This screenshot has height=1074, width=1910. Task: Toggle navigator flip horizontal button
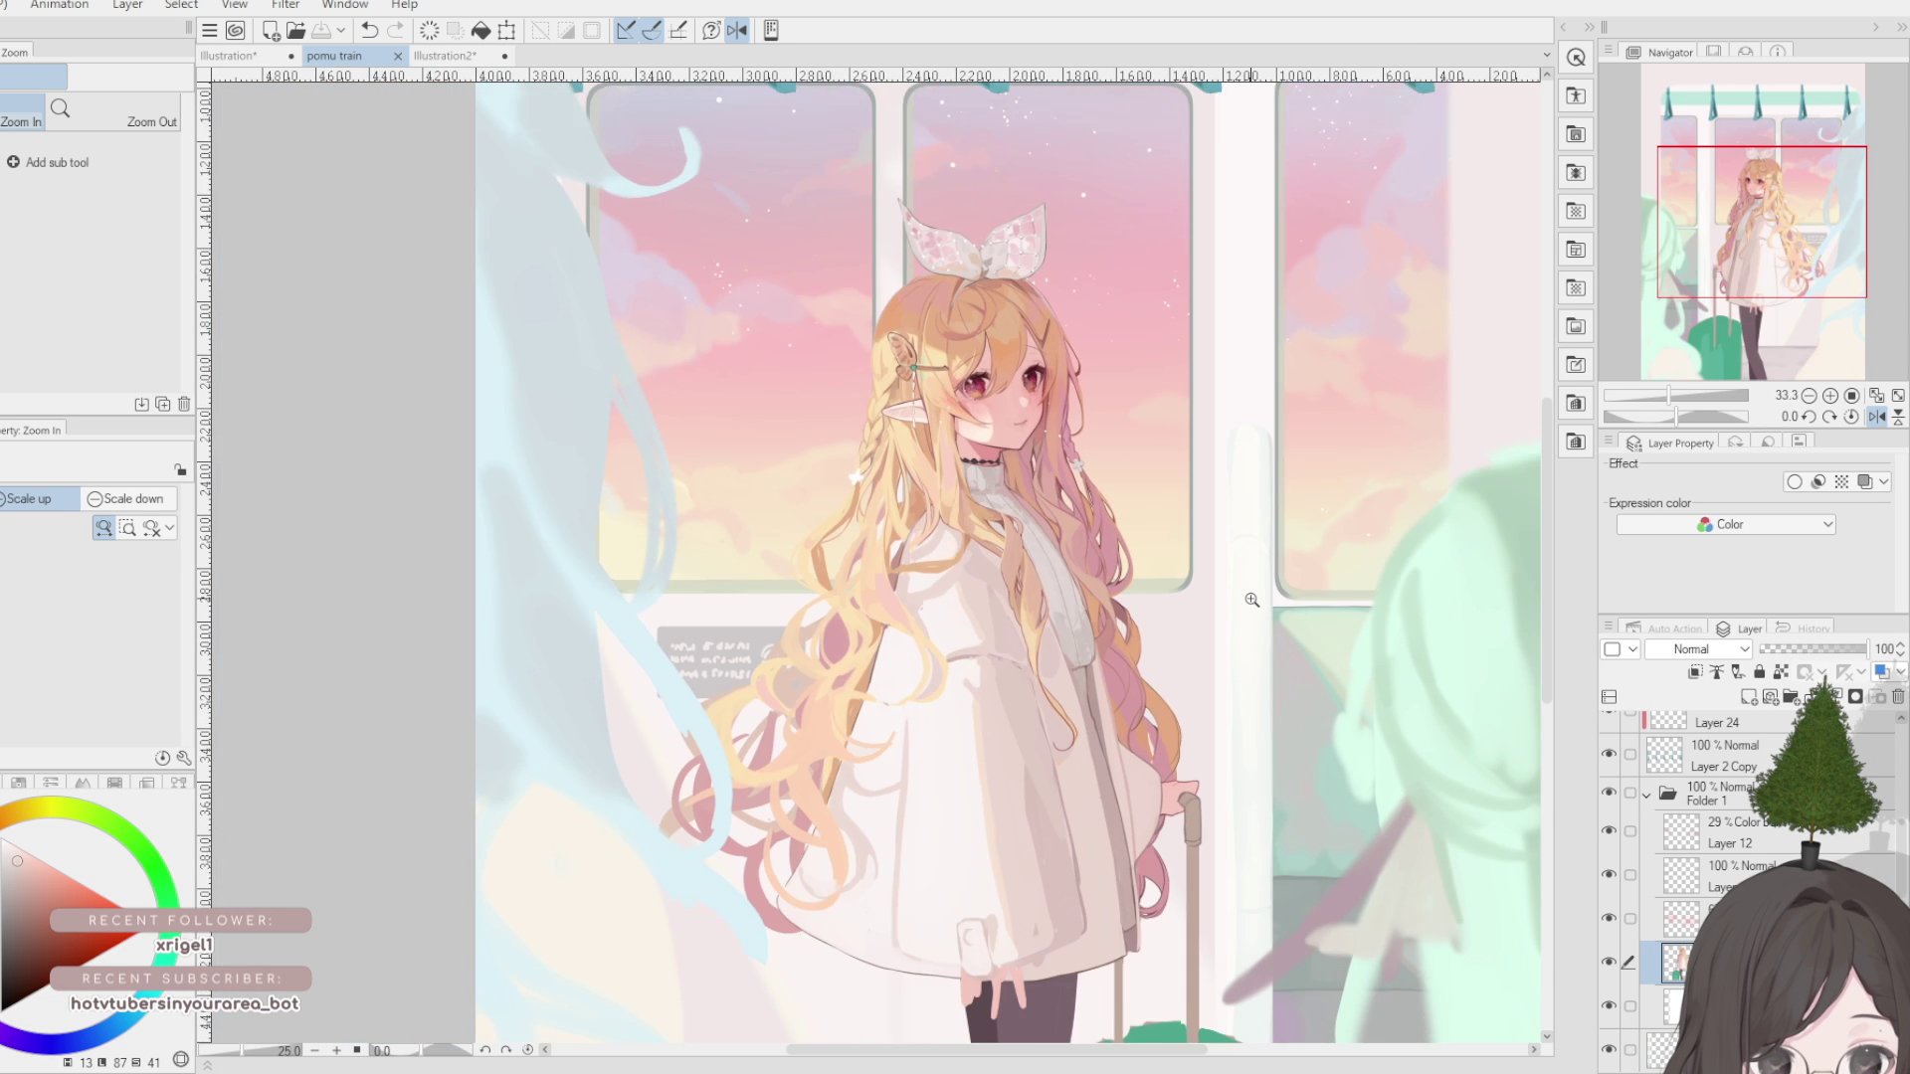point(1877,417)
